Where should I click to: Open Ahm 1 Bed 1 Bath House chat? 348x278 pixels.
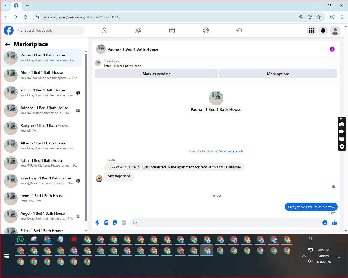42,75
